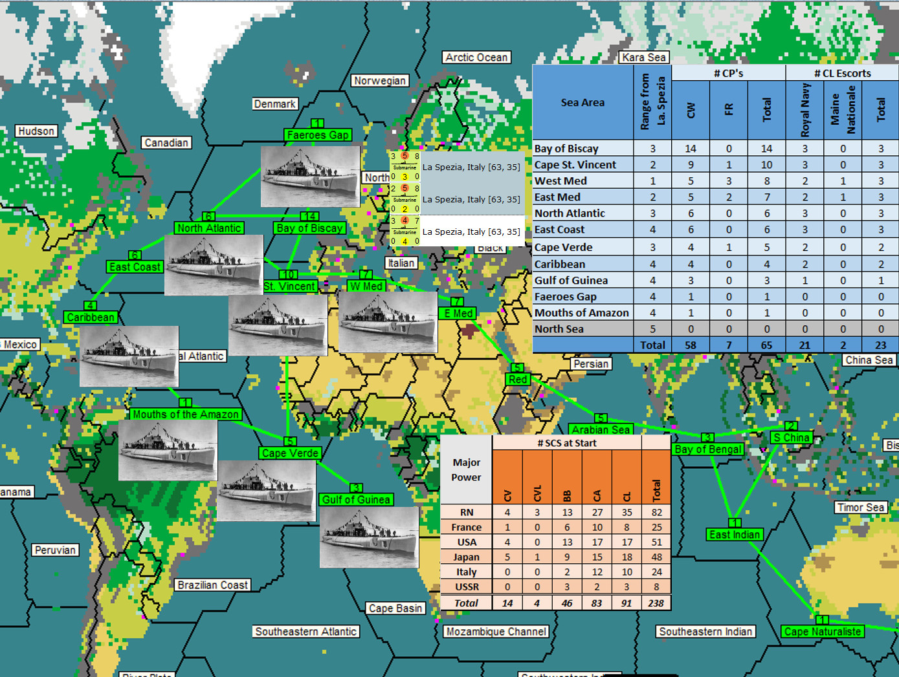
Task: Select the submarine counter with factors 3 4 7
Action: (x=405, y=231)
